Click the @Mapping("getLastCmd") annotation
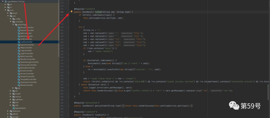 (86, 103)
